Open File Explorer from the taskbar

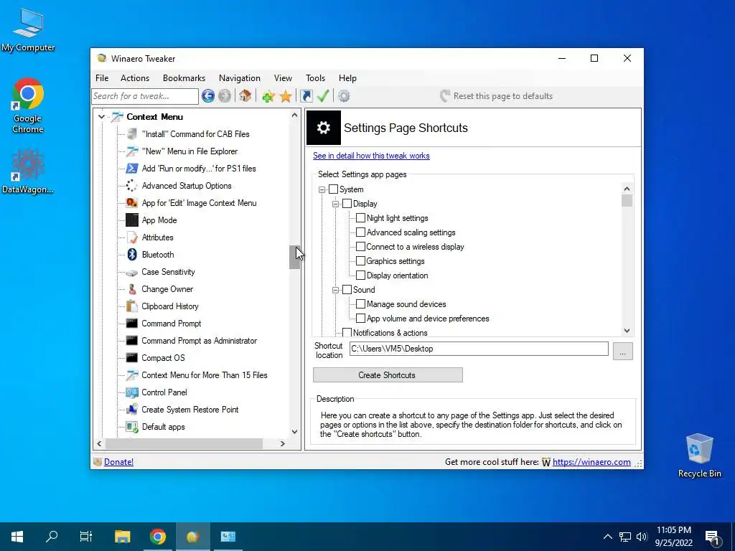pyautogui.click(x=122, y=537)
